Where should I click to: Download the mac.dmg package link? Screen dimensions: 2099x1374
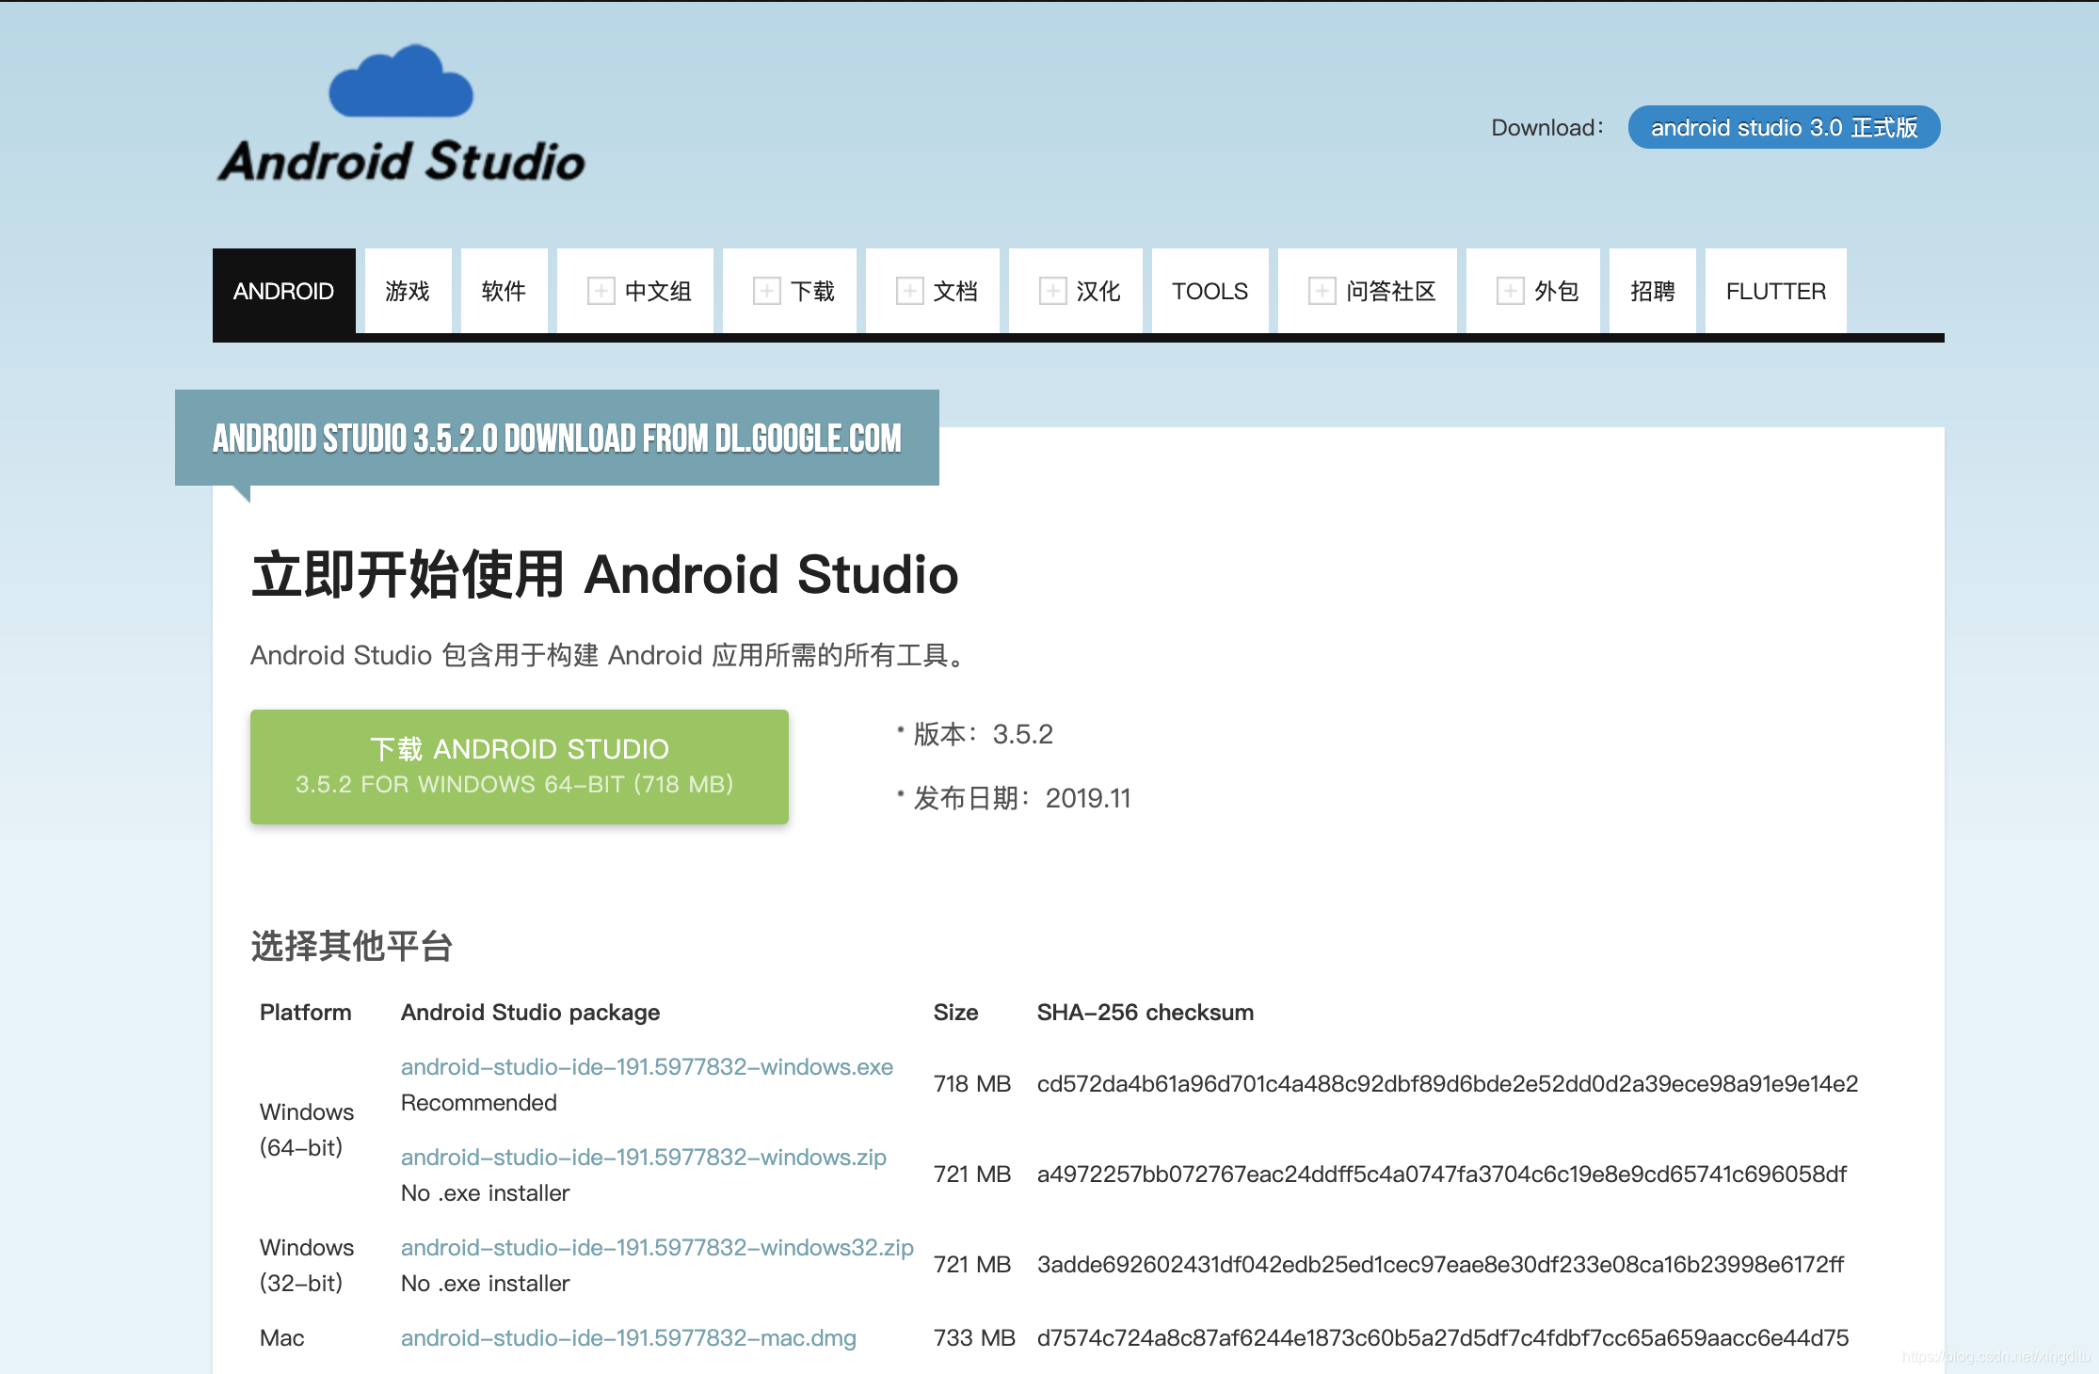pyautogui.click(x=628, y=1337)
